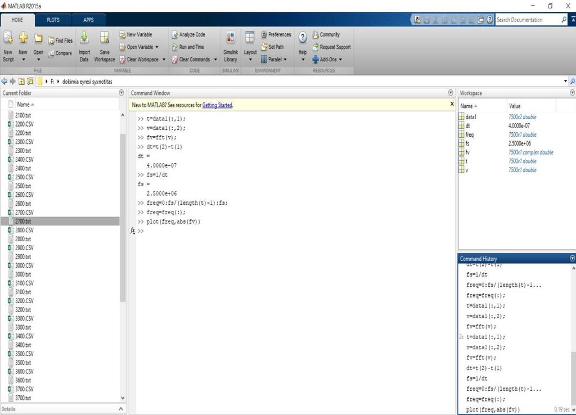Image resolution: width=576 pixels, height=415 pixels.
Task: Expand the Clear Workspace dropdown arrow
Action: 164,60
